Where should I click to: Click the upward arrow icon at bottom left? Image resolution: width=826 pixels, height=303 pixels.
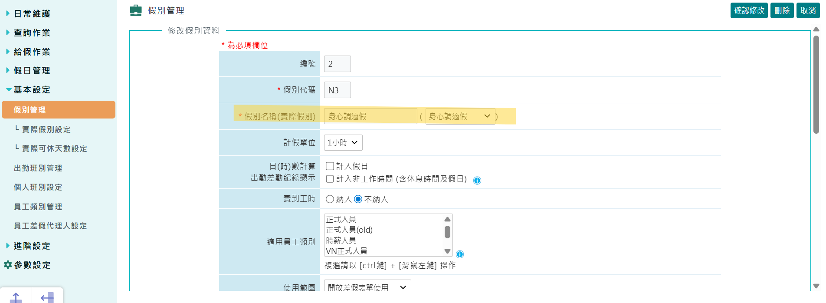[x=16, y=297]
